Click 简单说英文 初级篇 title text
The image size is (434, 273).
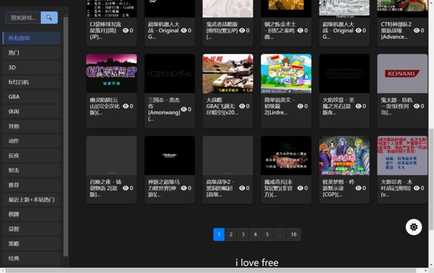279,106
